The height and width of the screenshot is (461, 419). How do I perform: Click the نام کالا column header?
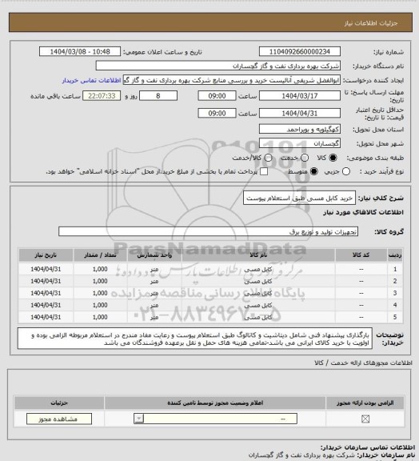click(x=258, y=255)
